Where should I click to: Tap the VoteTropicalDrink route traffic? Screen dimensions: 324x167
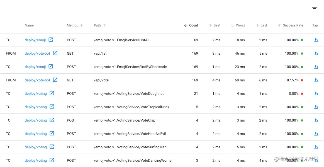(316, 107)
